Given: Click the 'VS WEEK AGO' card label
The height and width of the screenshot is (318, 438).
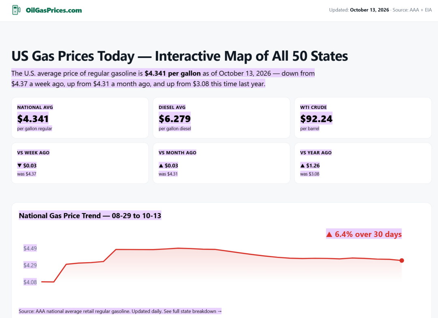Looking at the screenshot, I should point(33,153).
